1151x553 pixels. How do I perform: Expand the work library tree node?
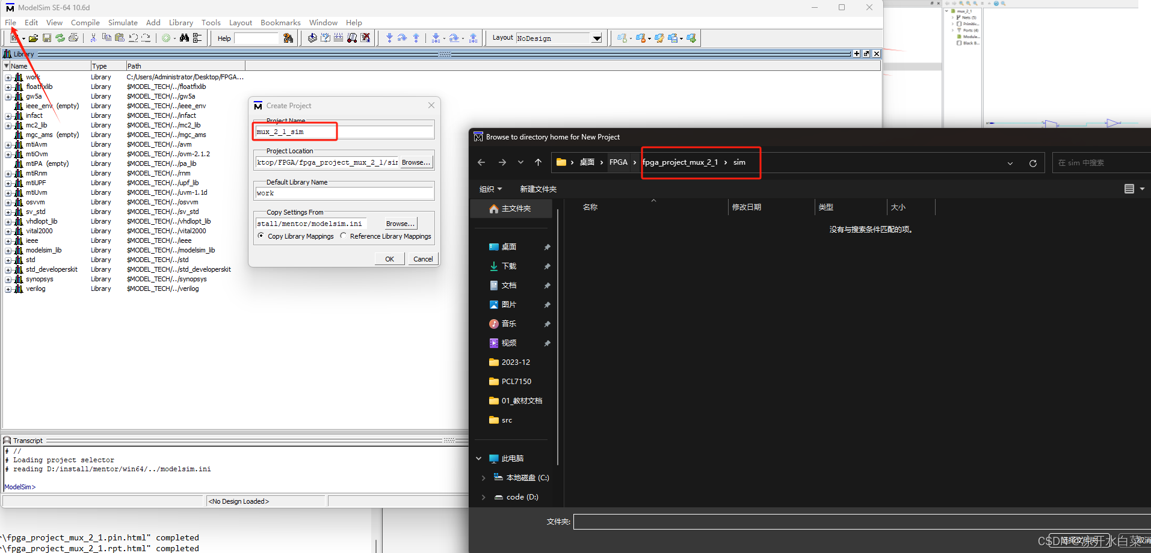click(x=8, y=78)
